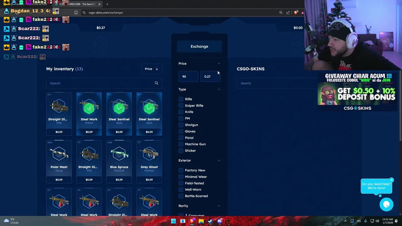Open Discord from taskbar
Image resolution: width=402 pixels, height=226 pixels.
click(220, 221)
